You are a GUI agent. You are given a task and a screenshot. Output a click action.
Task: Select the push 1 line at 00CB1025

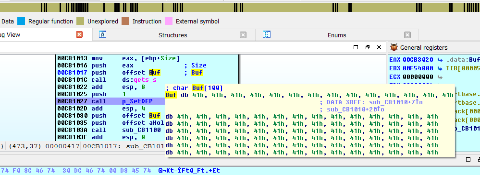tap(110, 94)
